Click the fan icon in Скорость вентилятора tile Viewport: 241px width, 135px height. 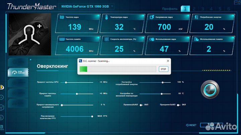[x=106, y=39]
